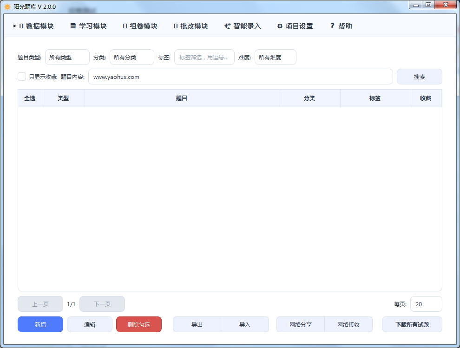
Task: Click the 题目内容 search text box
Action: point(240,77)
